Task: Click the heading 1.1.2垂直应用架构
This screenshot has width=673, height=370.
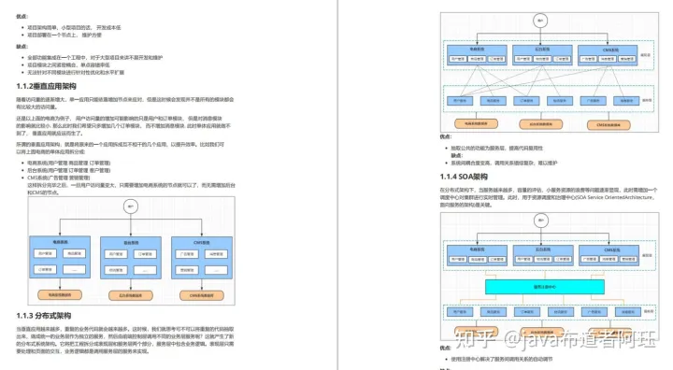Action: [47, 86]
